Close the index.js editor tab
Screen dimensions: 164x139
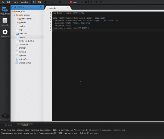coord(68,8)
